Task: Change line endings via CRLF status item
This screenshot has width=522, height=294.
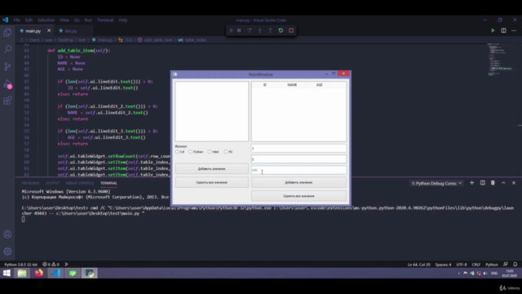Action: coord(476,265)
